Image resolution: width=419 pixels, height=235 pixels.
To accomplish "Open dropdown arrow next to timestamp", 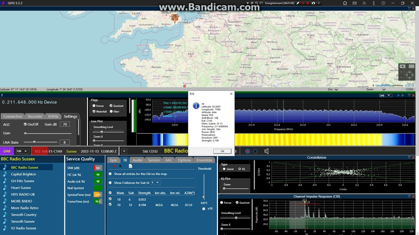I will [x=124, y=151].
